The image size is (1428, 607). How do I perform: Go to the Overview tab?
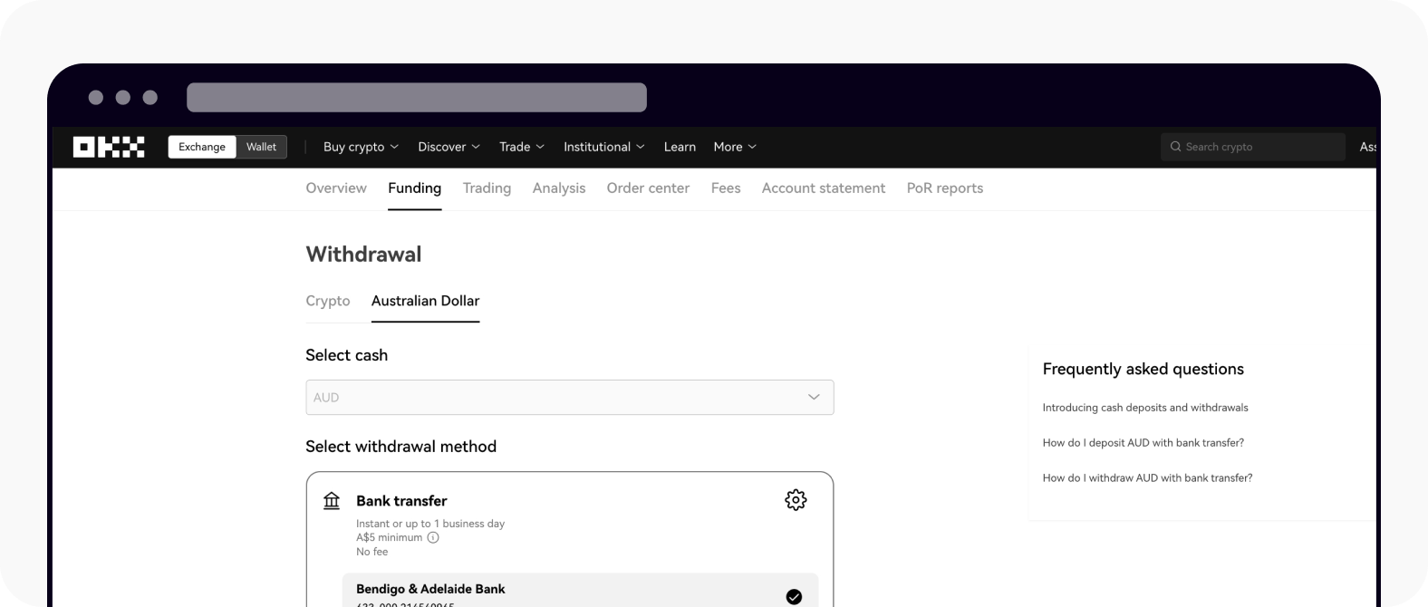pyautogui.click(x=336, y=188)
